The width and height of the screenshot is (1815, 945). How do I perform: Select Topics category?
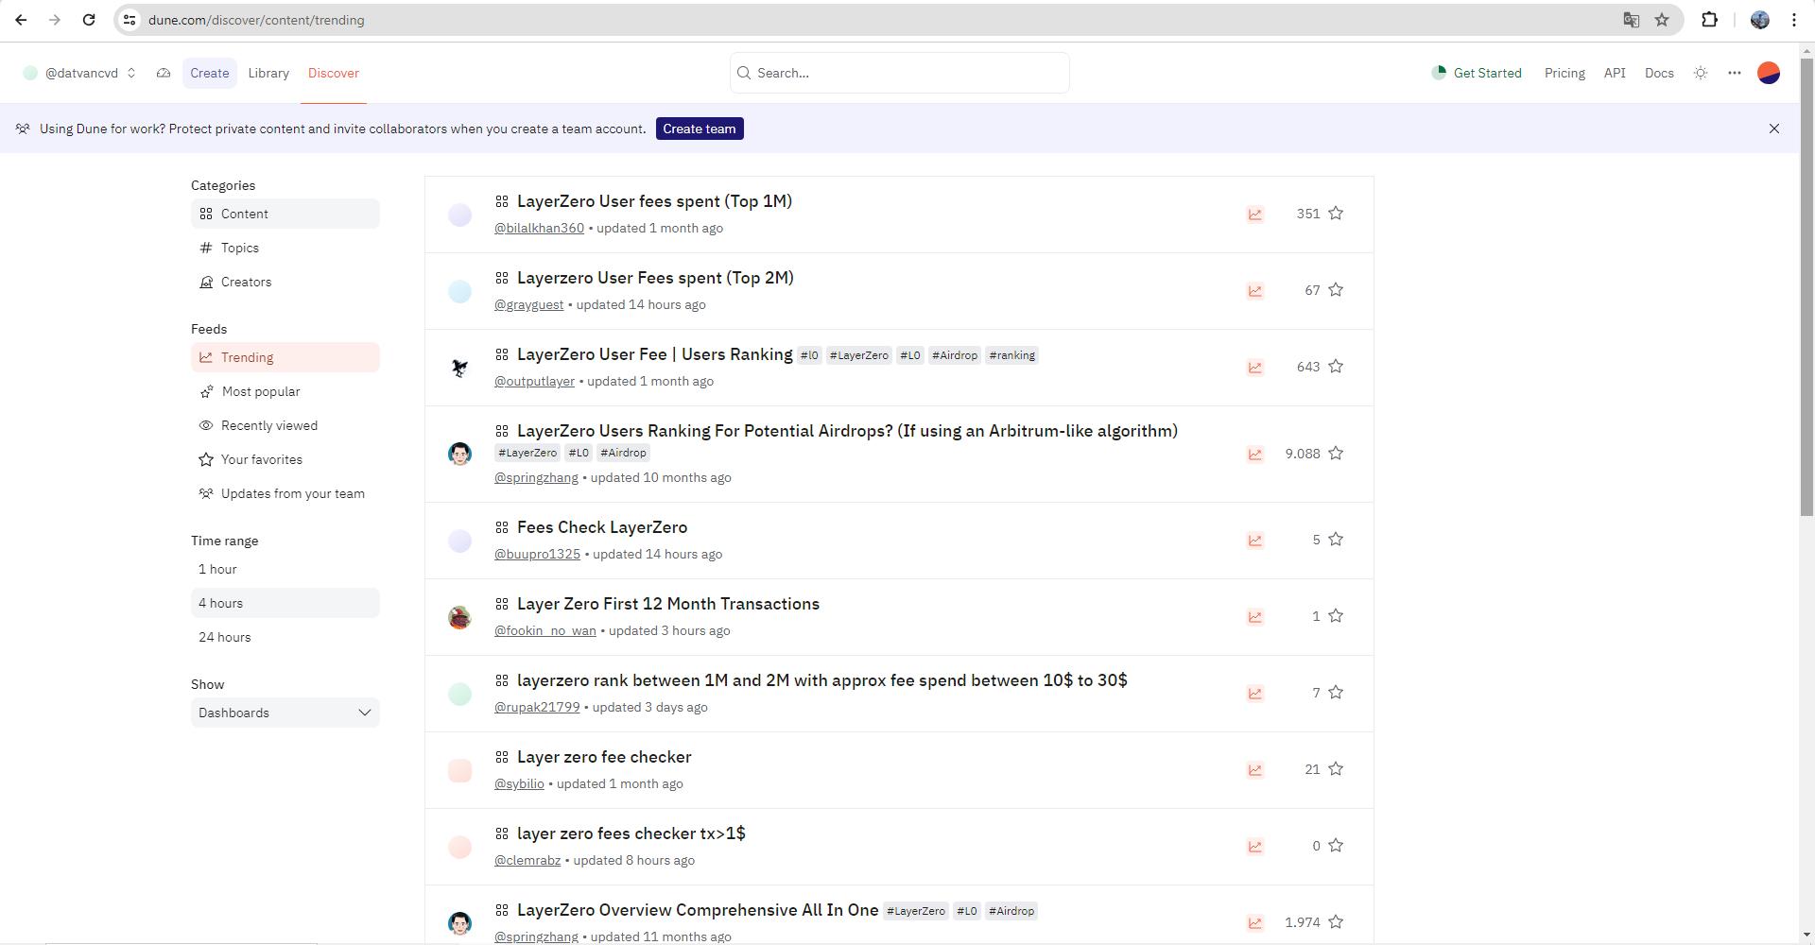(x=285, y=248)
